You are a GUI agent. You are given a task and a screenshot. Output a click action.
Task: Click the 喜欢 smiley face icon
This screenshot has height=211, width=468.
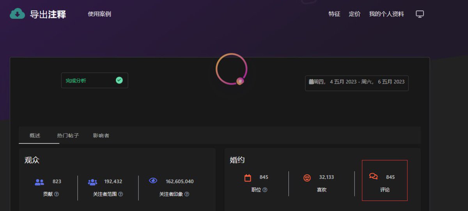click(307, 178)
